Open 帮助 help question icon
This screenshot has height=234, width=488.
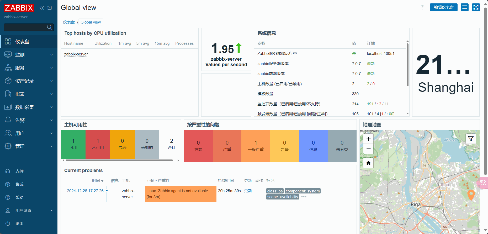point(8,197)
